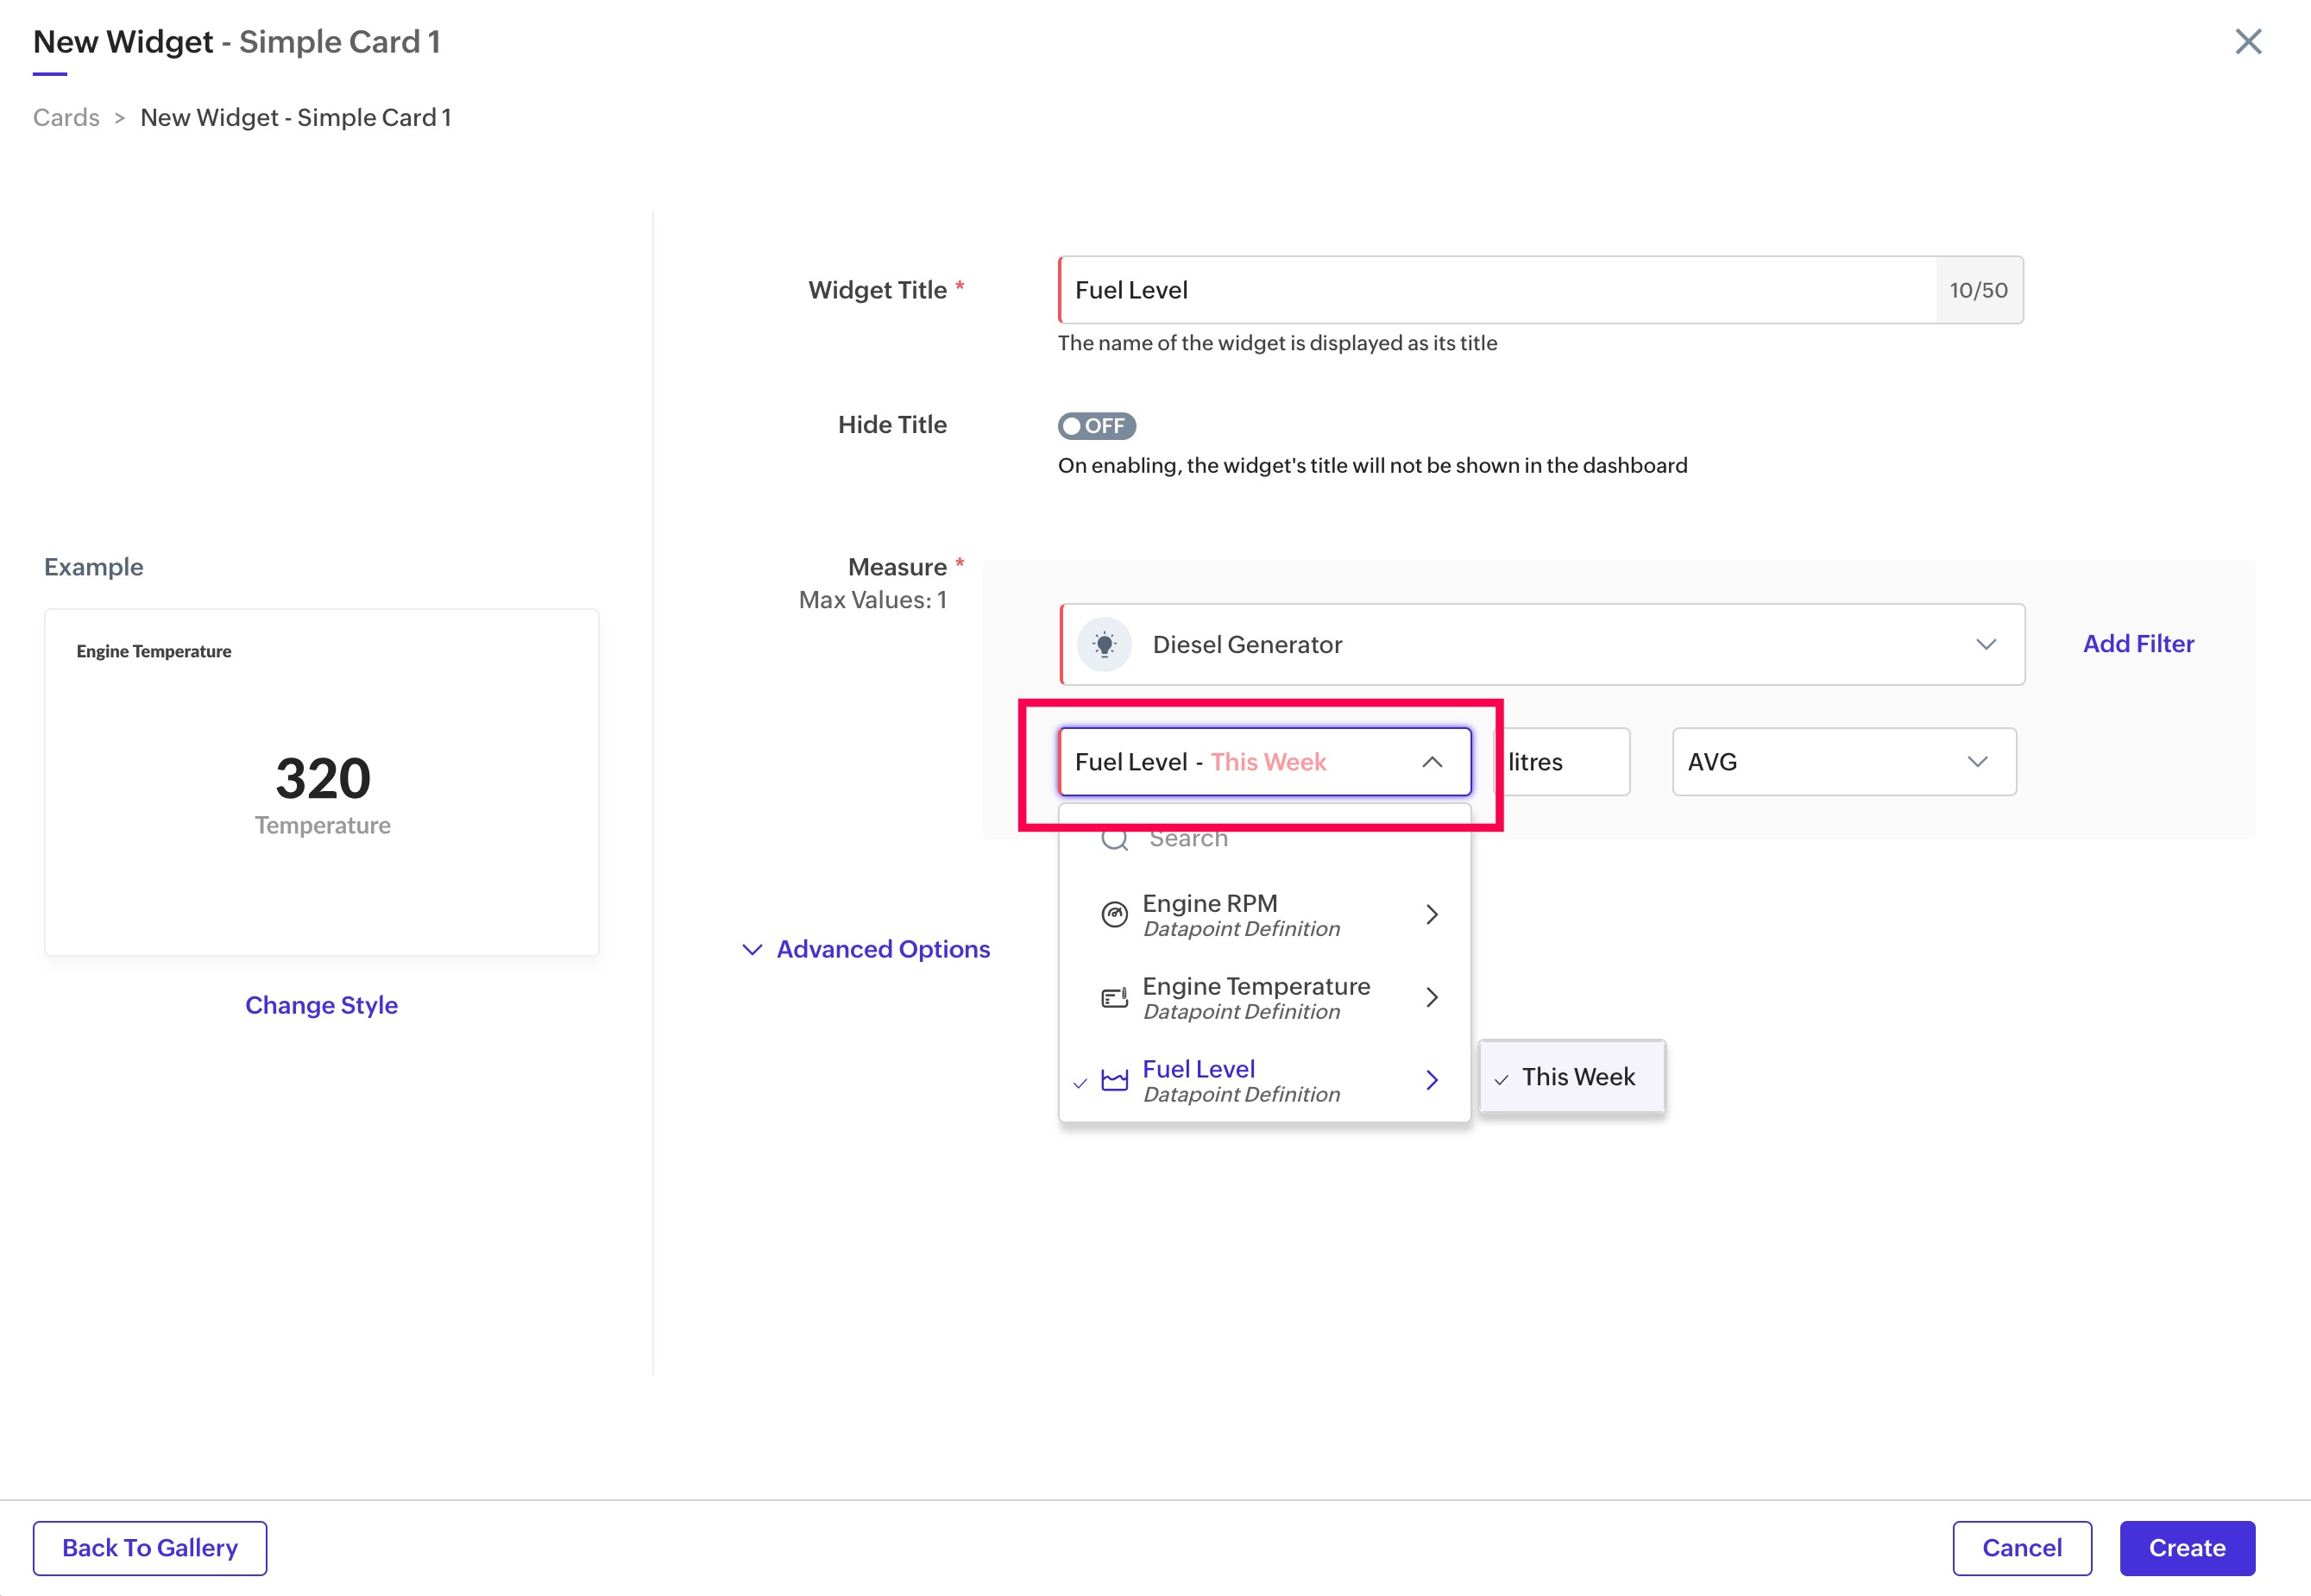The height and width of the screenshot is (1596, 2311).
Task: Select the checked This Week option
Action: 1577,1077
